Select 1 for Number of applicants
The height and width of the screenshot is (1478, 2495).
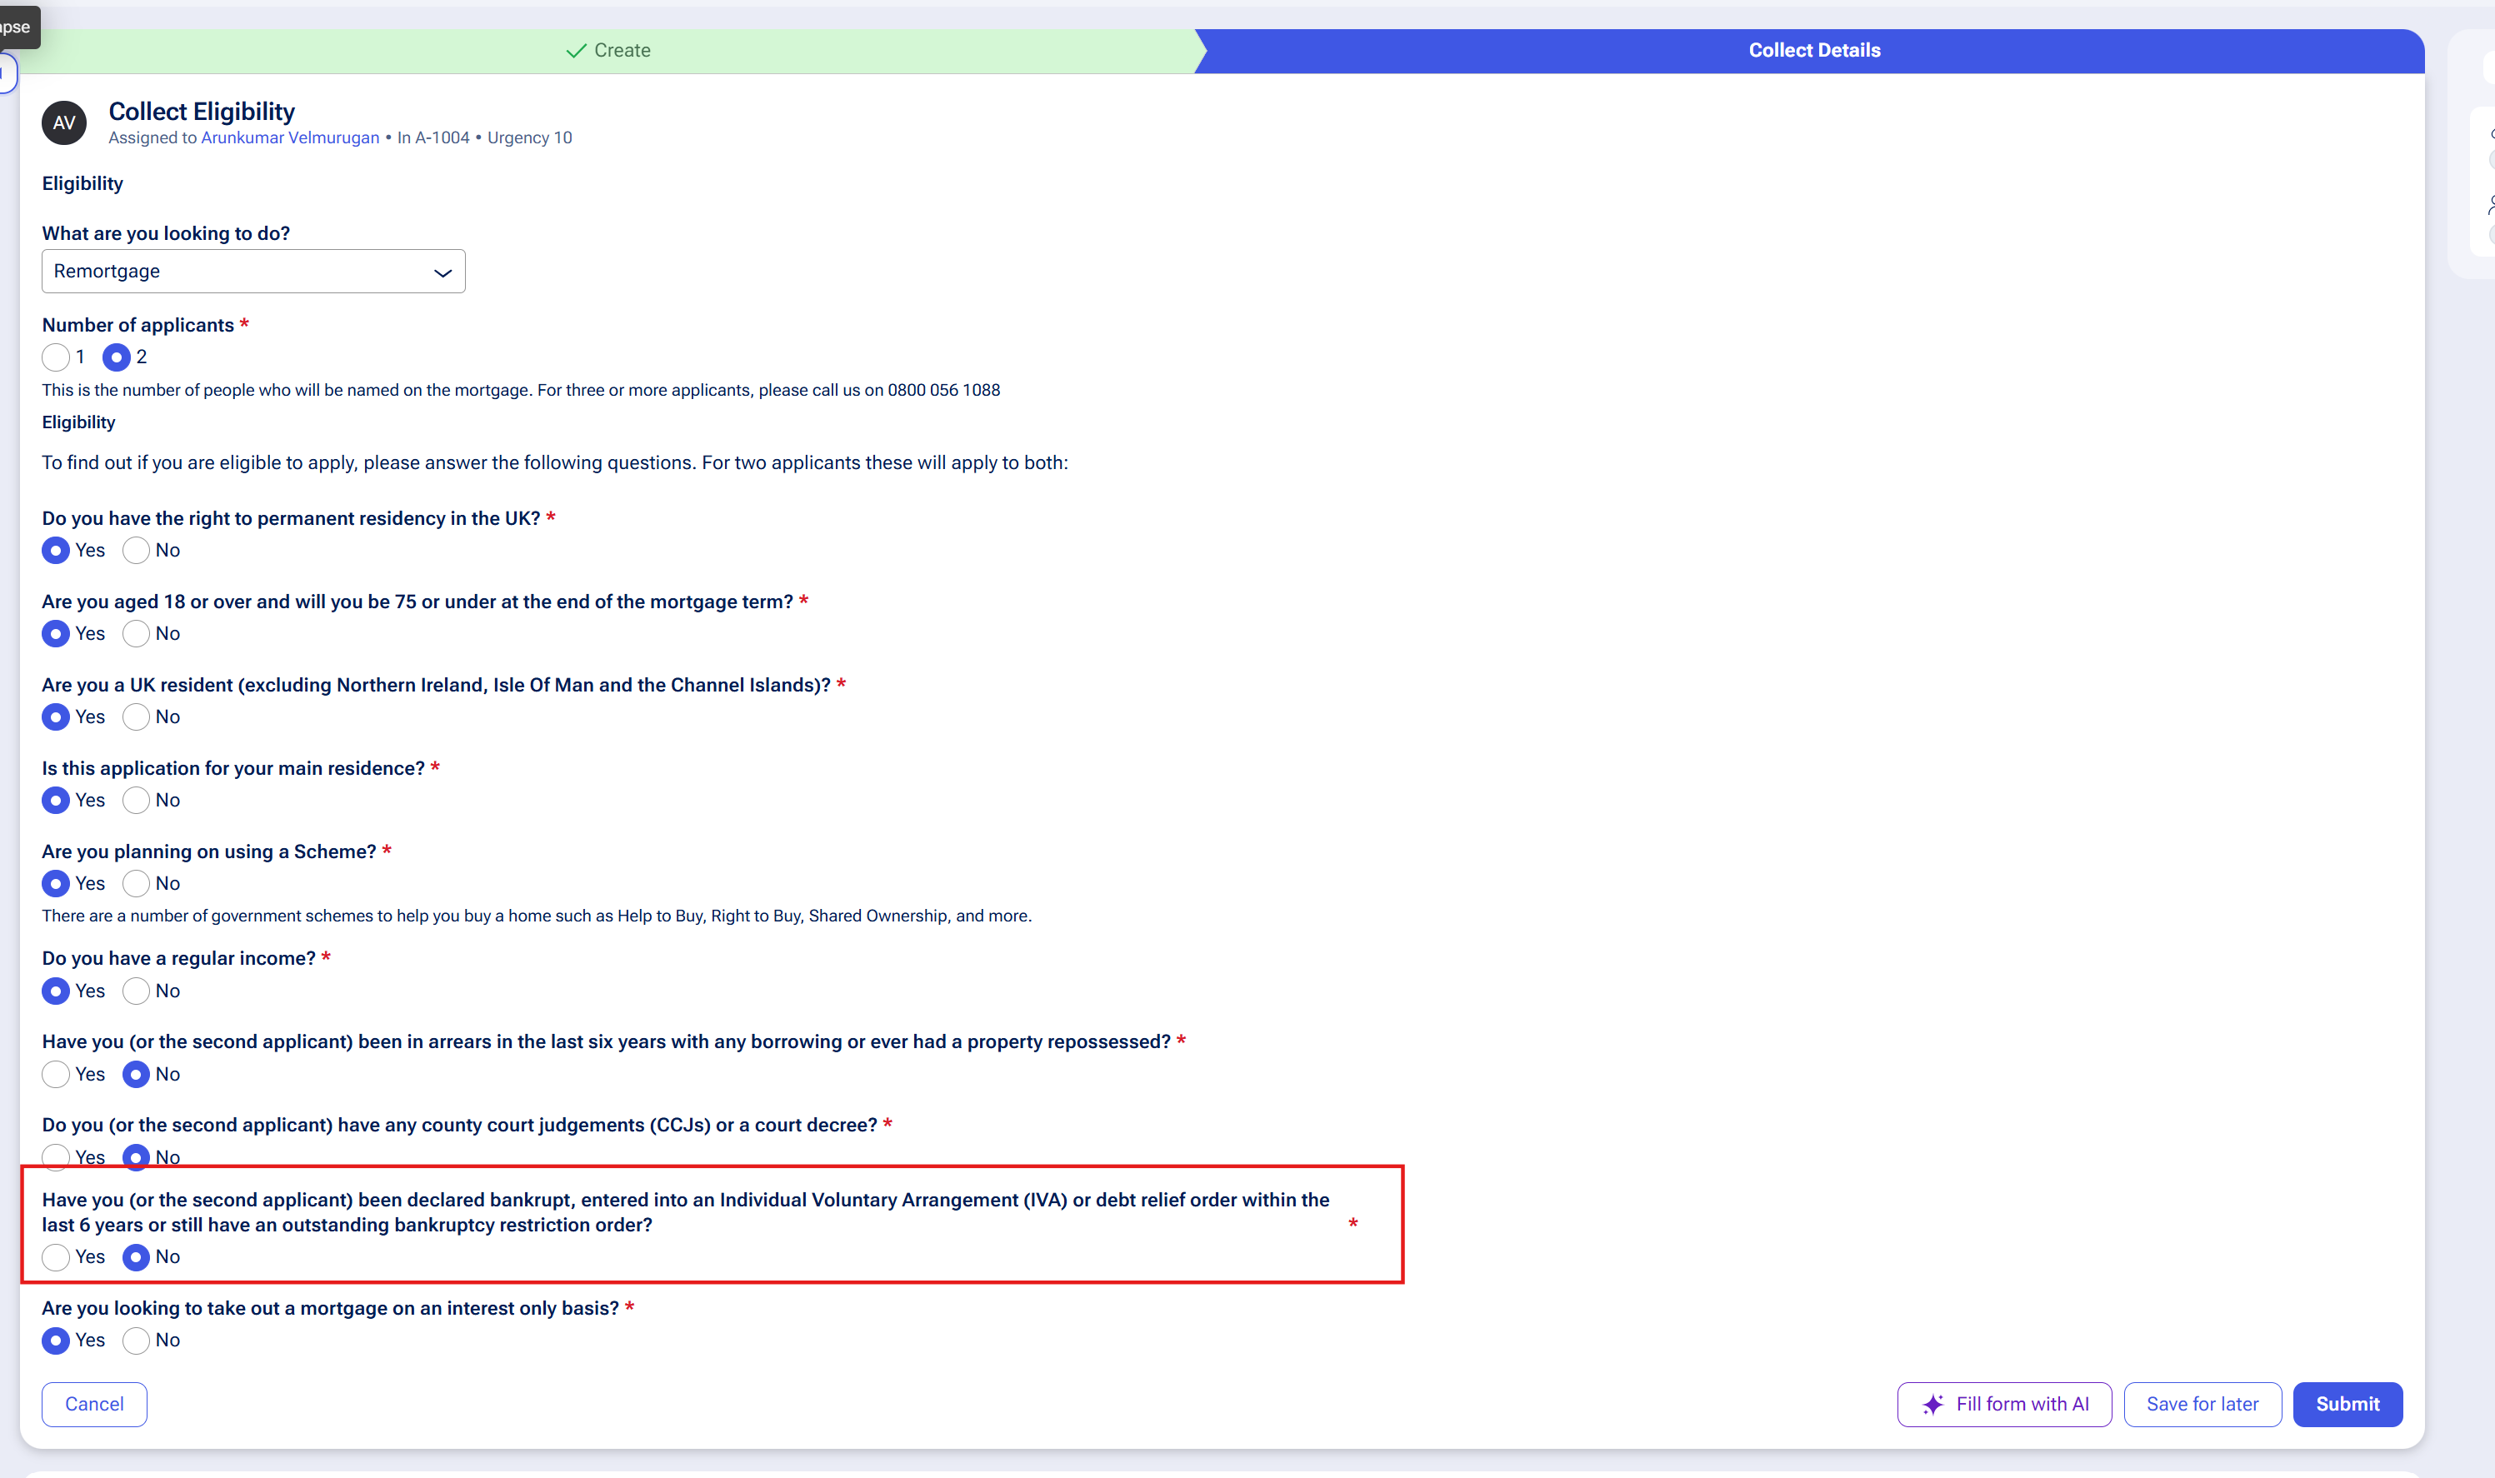[x=55, y=357]
